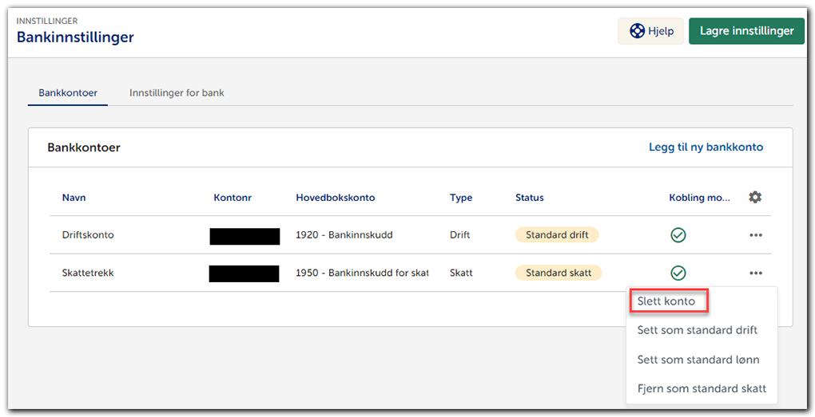Viewport: 815px width, 417px height.
Task: Click the Driftskonto account name
Action: (x=88, y=235)
